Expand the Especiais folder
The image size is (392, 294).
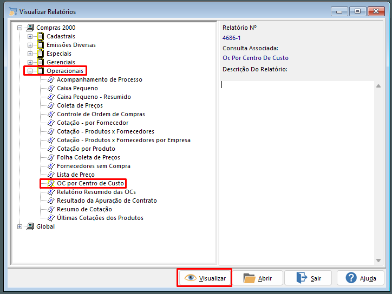30,54
